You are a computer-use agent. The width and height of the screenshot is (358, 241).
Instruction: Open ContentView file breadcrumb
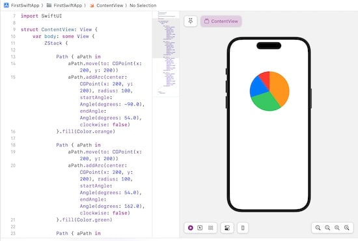click(109, 5)
